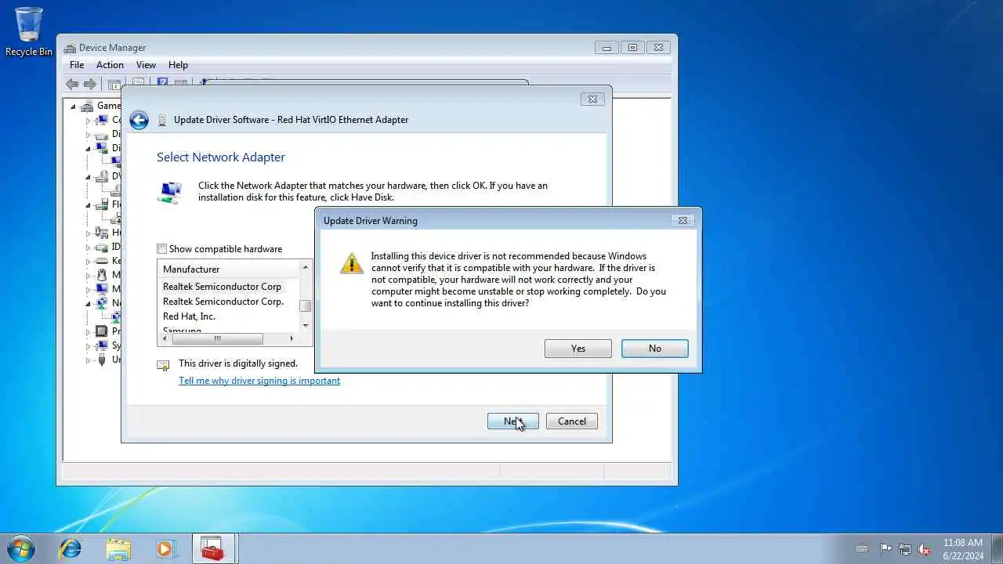Go back using the blue wizard arrow
This screenshot has width=1003, height=564.
[x=139, y=120]
